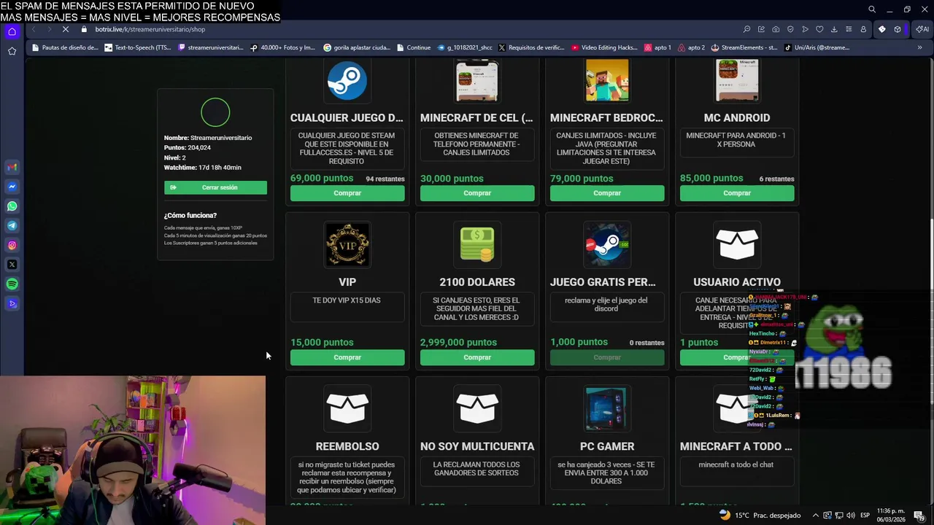Stop loading the page with the X button
Screen dimensions: 934x525
click(66, 29)
